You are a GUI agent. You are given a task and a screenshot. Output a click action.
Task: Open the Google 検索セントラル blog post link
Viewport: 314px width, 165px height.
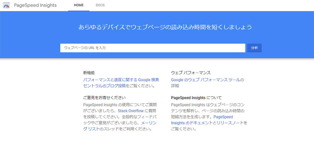[x=121, y=83]
